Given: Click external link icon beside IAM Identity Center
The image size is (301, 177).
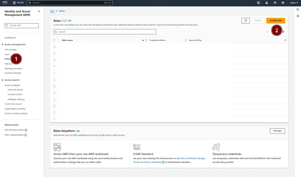Looking at the screenshot, I should [26, 130].
